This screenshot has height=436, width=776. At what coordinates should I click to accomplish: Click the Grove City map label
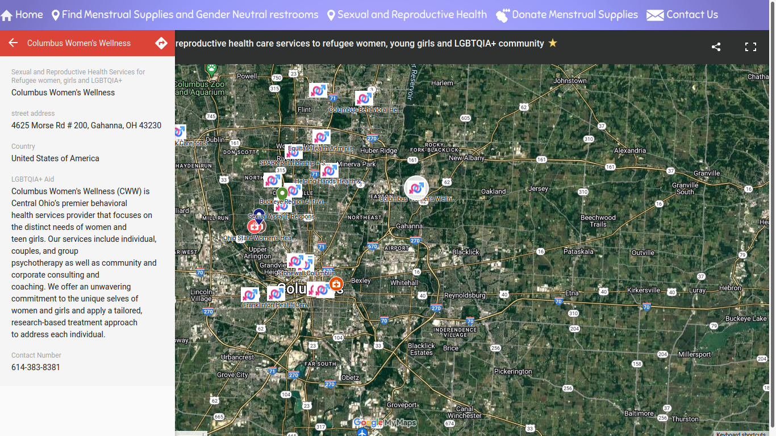(232, 375)
